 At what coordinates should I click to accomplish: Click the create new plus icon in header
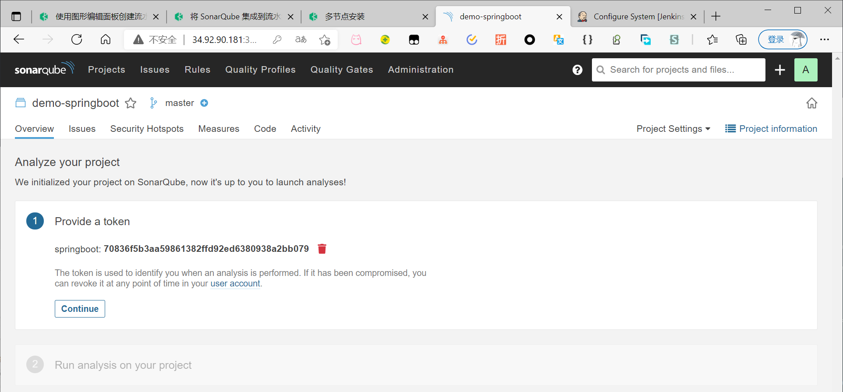click(779, 70)
